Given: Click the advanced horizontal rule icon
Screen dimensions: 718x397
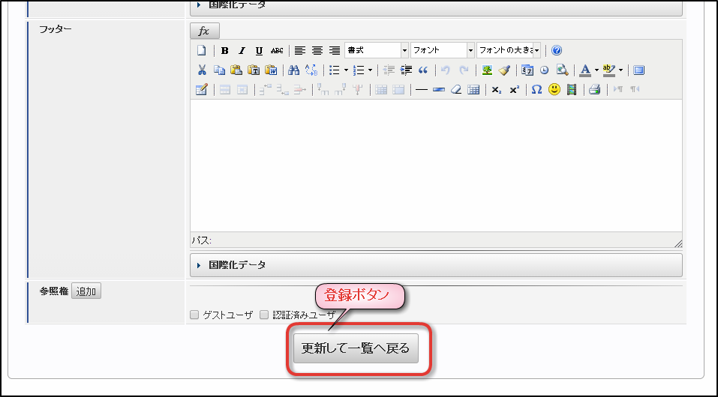Looking at the screenshot, I should click(x=439, y=90).
